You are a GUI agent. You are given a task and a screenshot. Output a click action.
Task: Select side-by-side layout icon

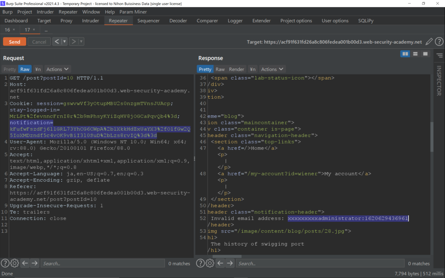[405, 54]
